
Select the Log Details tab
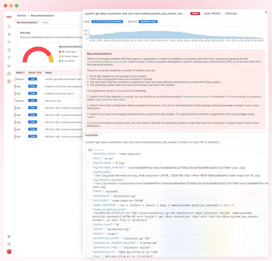tap(92, 135)
